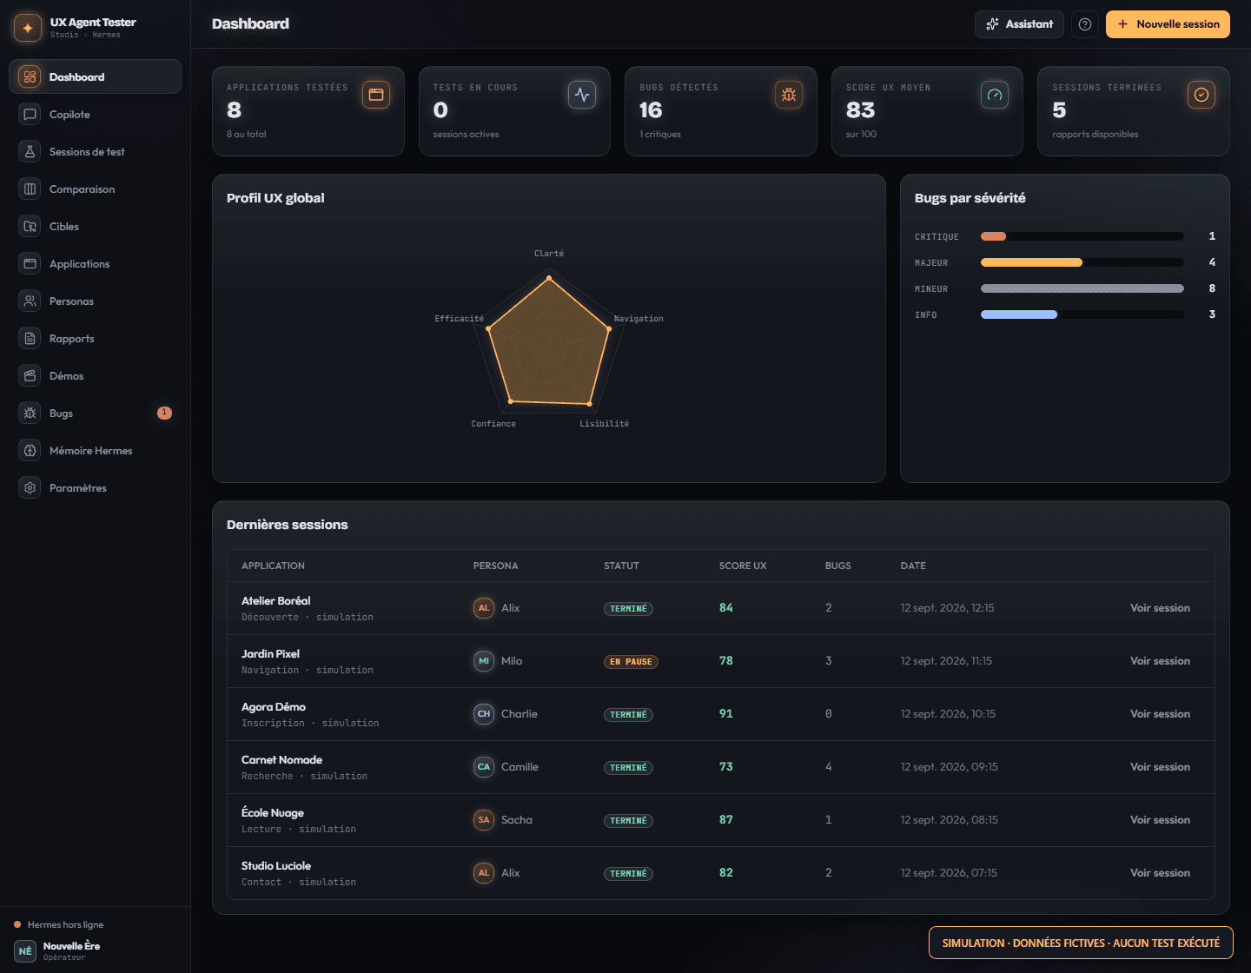Click the UX Agent Tester logo icon
Screen dimensions: 1251x973
click(28, 28)
